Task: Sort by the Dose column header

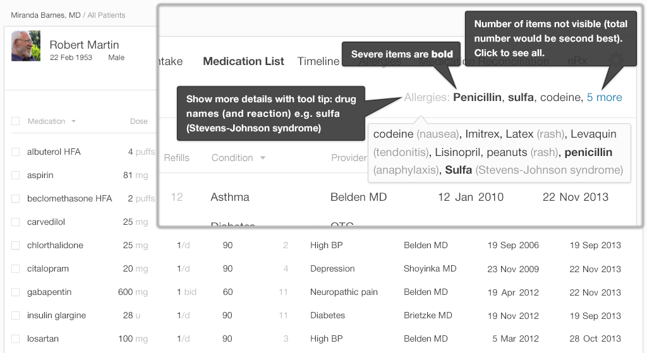Action: pos(139,121)
